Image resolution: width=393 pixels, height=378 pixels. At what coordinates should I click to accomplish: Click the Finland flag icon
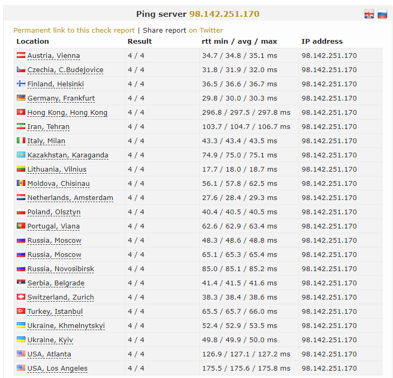[21, 84]
